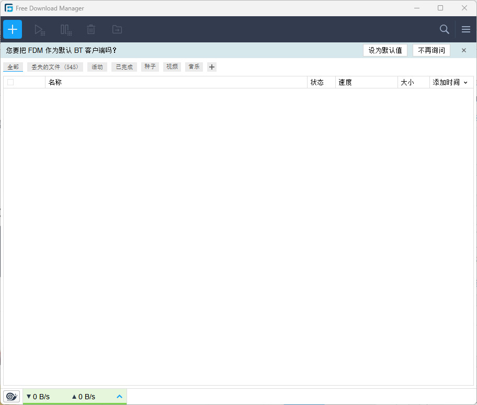
Task: Select the 已完成 filter tab
Action: pos(124,67)
